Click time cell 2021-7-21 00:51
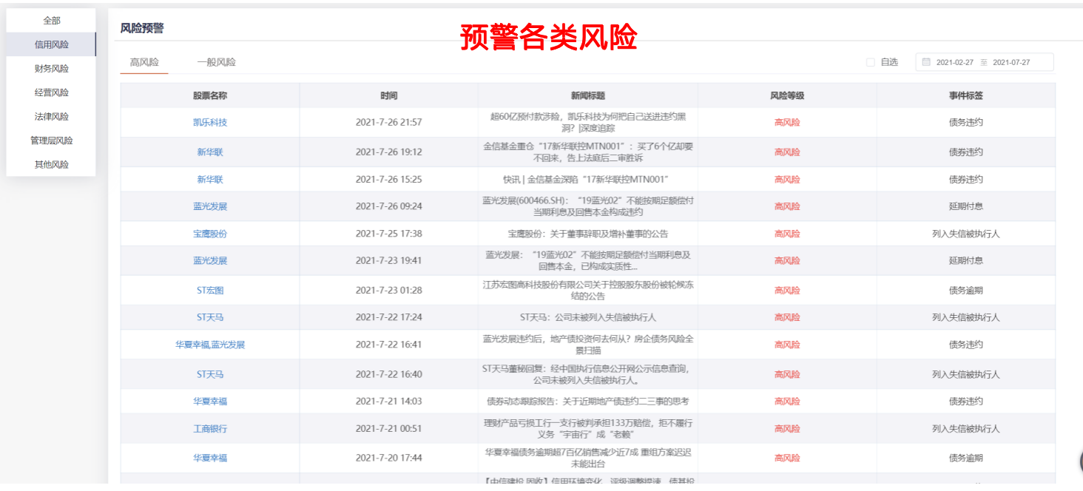The image size is (1083, 491). pos(389,429)
